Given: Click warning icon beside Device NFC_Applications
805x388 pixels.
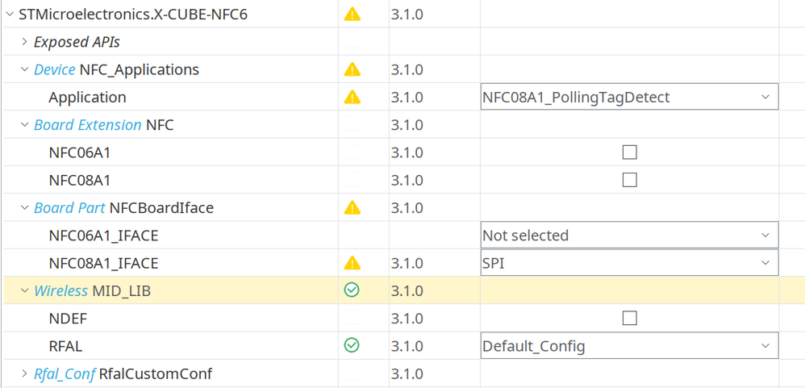Looking at the screenshot, I should (x=352, y=69).
